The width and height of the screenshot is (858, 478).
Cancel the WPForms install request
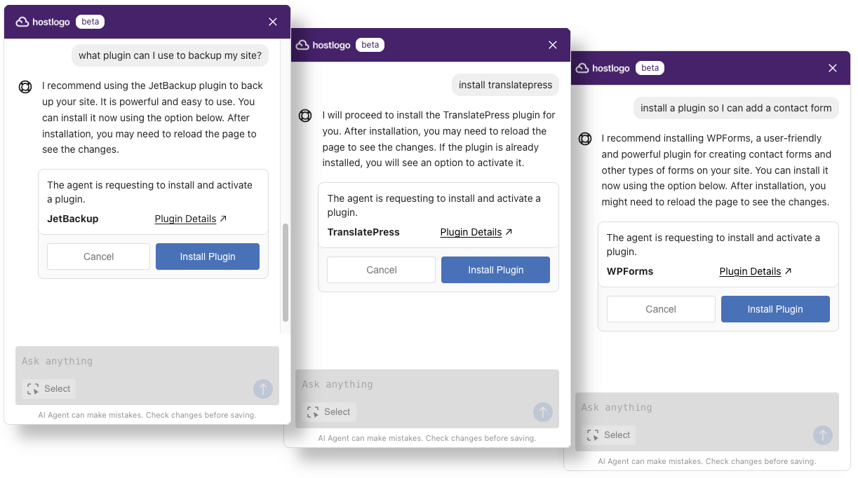[x=661, y=309]
